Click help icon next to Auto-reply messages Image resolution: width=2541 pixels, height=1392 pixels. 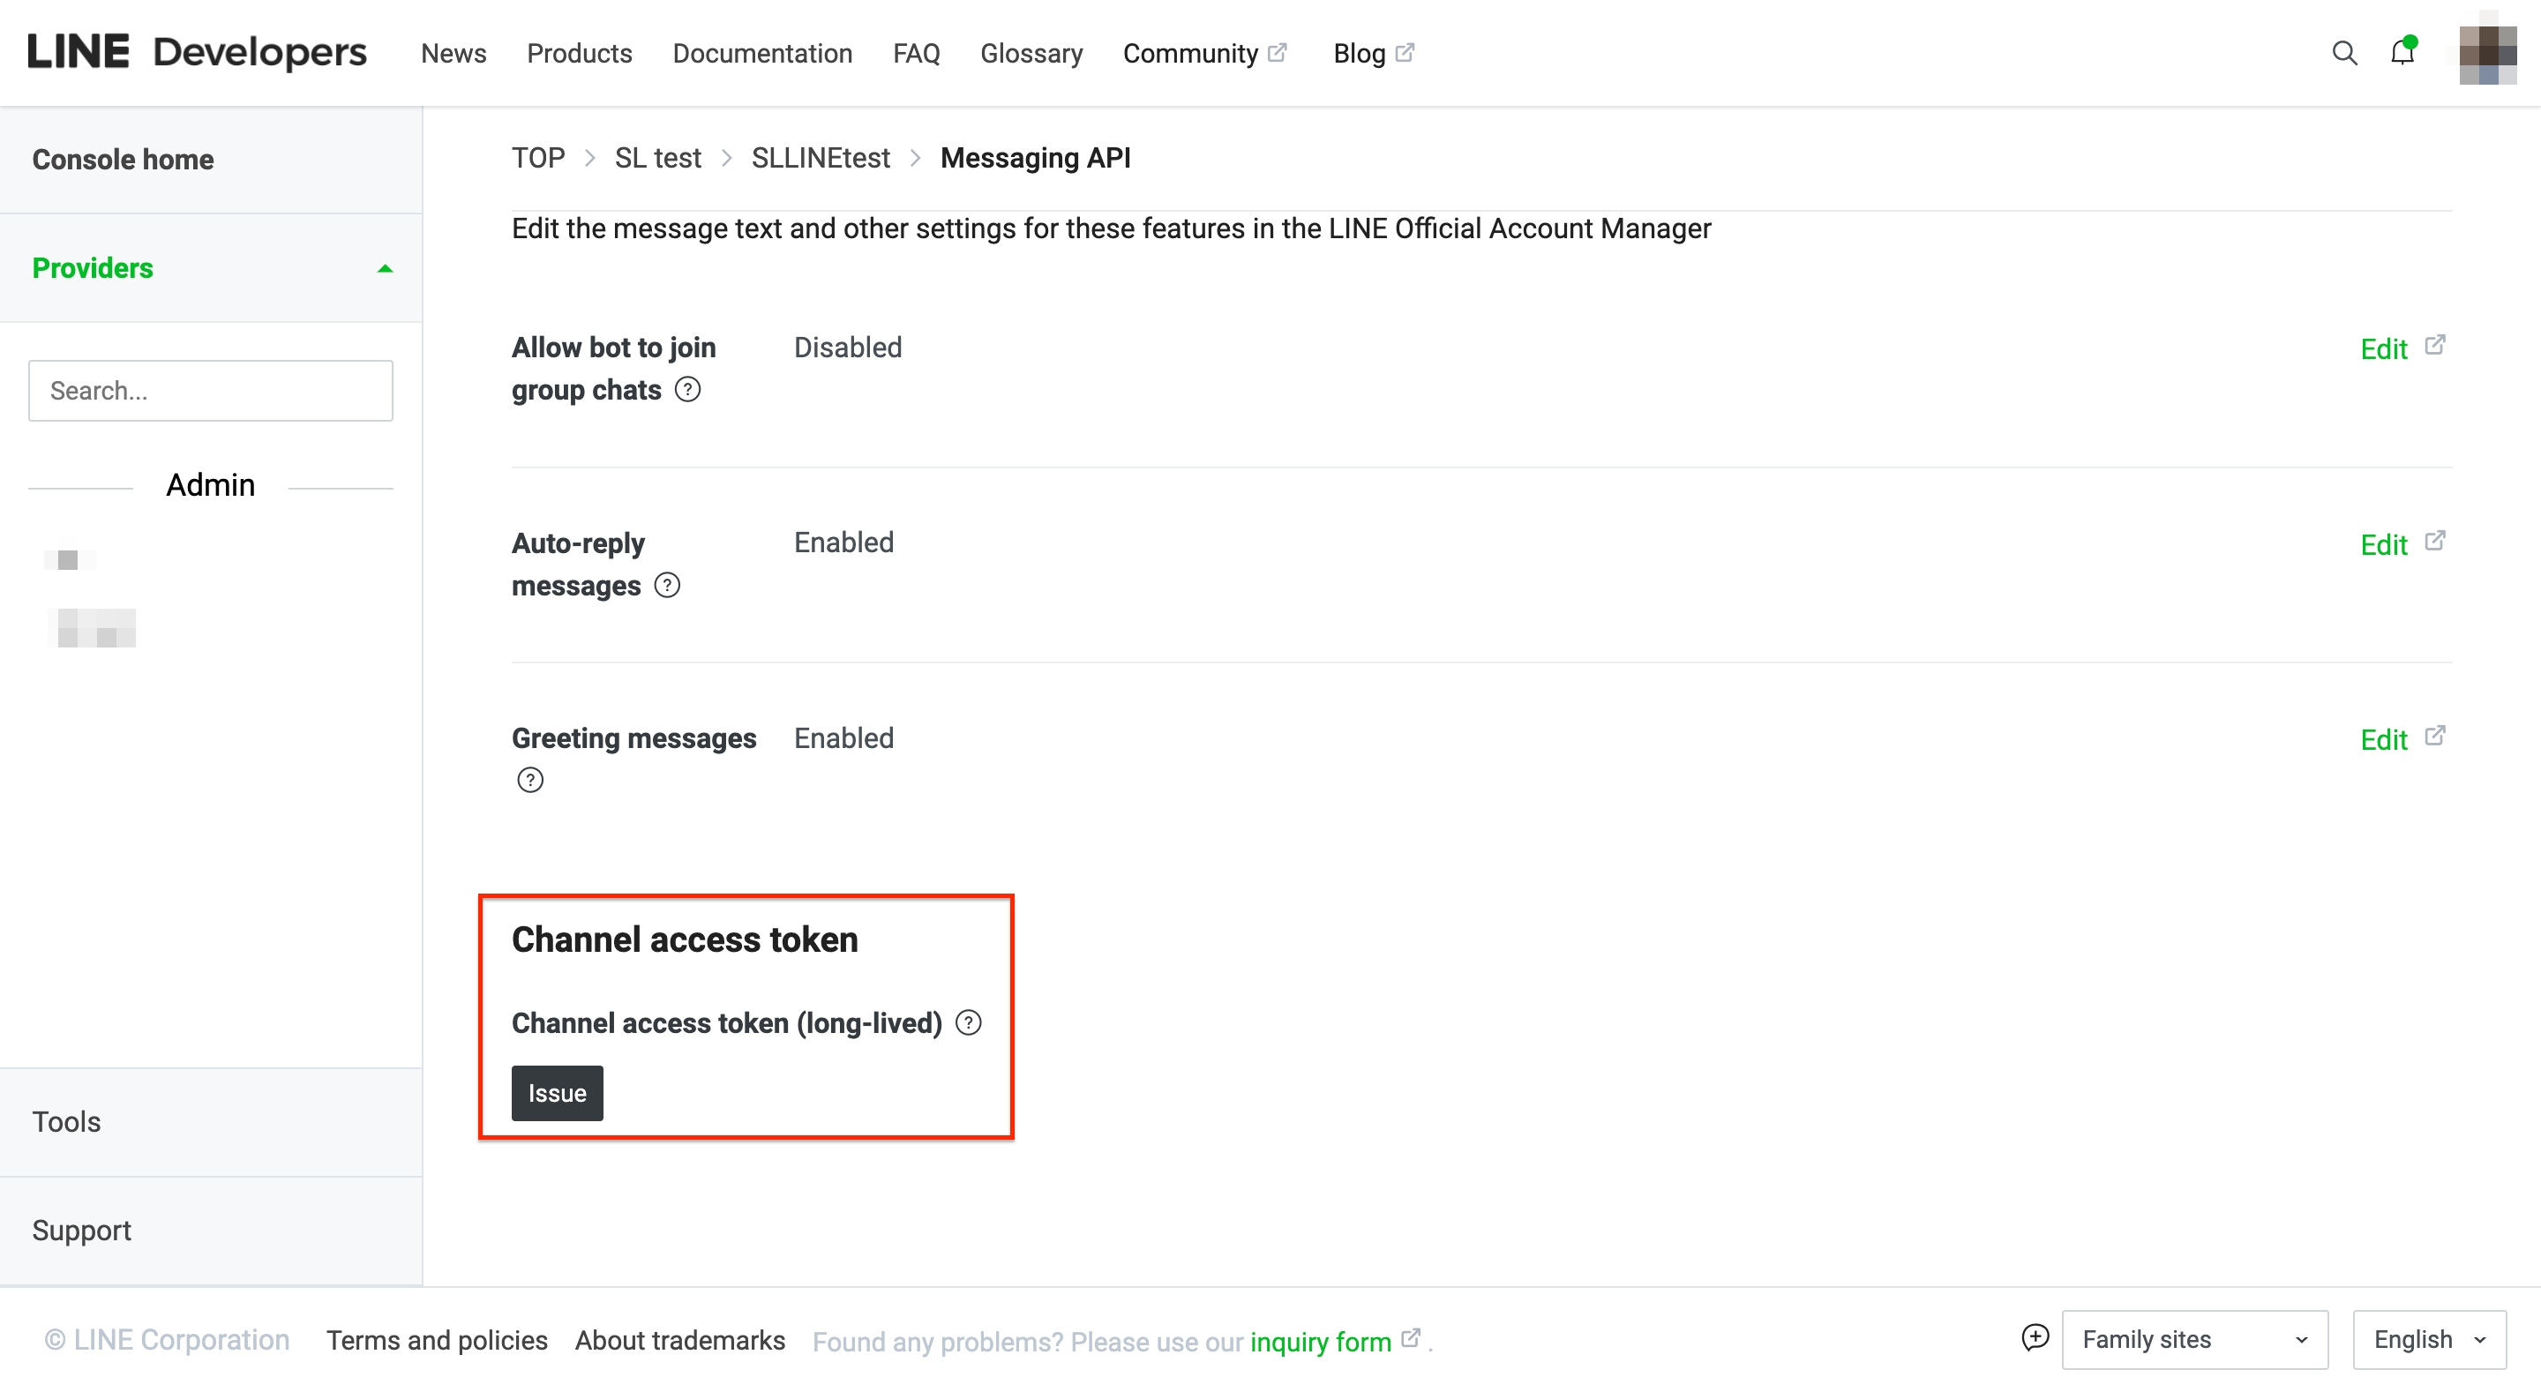[668, 586]
